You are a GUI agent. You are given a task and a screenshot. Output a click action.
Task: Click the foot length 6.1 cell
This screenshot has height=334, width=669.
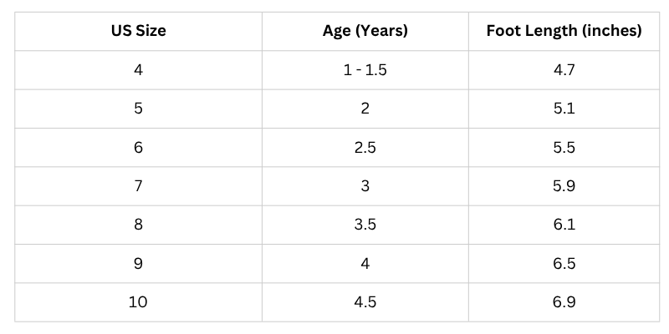[564, 225]
